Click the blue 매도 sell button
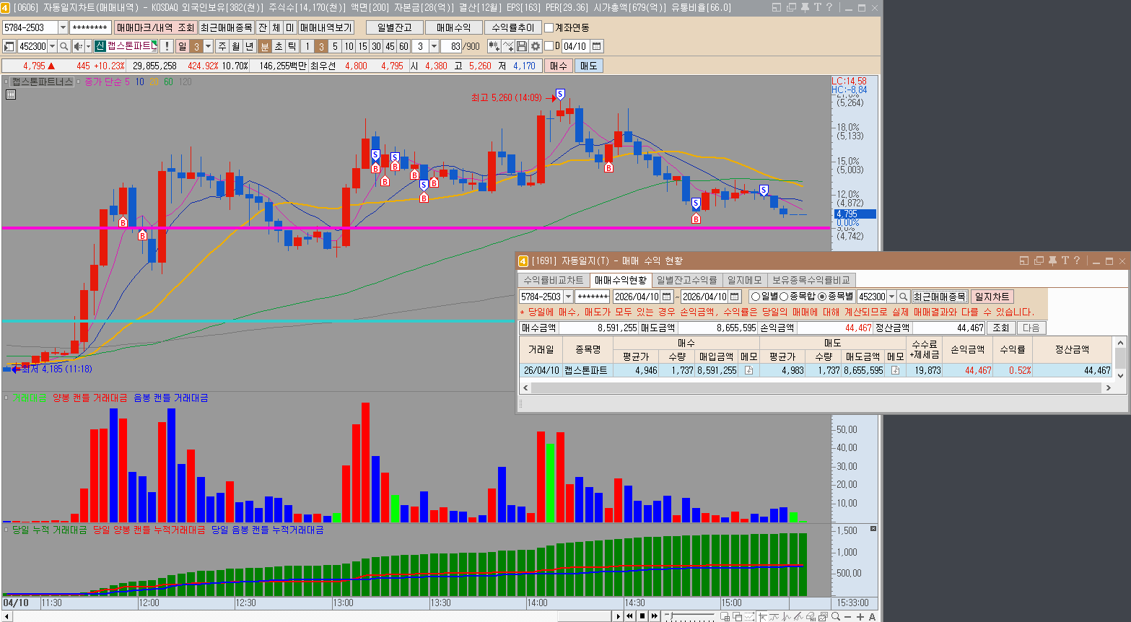The image size is (1131, 622). tap(589, 66)
